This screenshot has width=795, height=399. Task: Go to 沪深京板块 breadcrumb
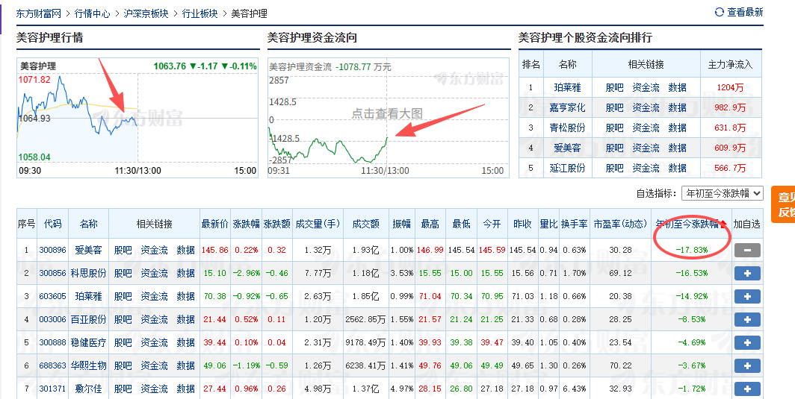click(x=146, y=13)
